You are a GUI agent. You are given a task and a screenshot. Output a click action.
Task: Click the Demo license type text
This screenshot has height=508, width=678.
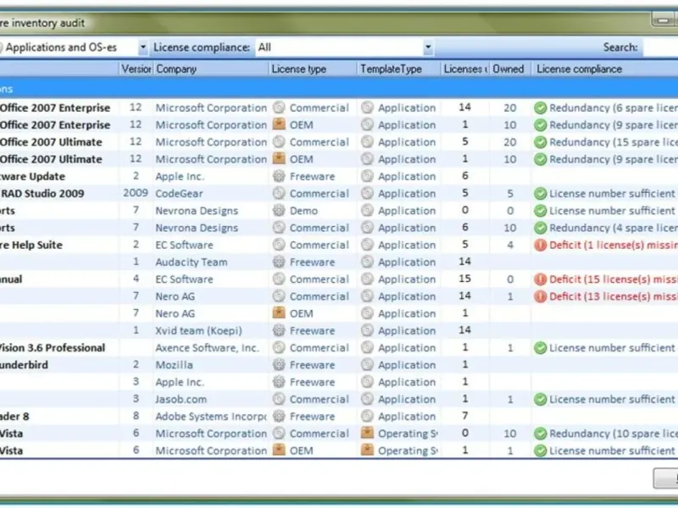coord(303,211)
